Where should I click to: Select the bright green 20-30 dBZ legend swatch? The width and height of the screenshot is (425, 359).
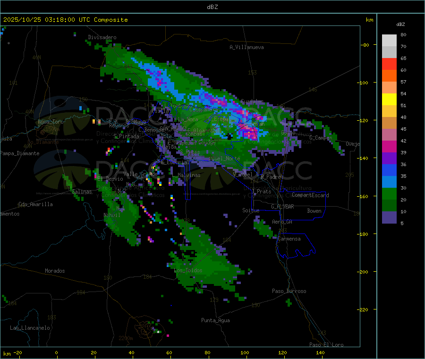(389, 193)
